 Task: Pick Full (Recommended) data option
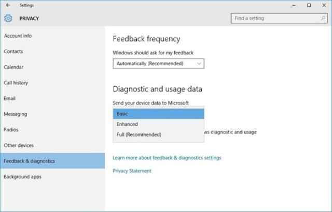[158, 135]
